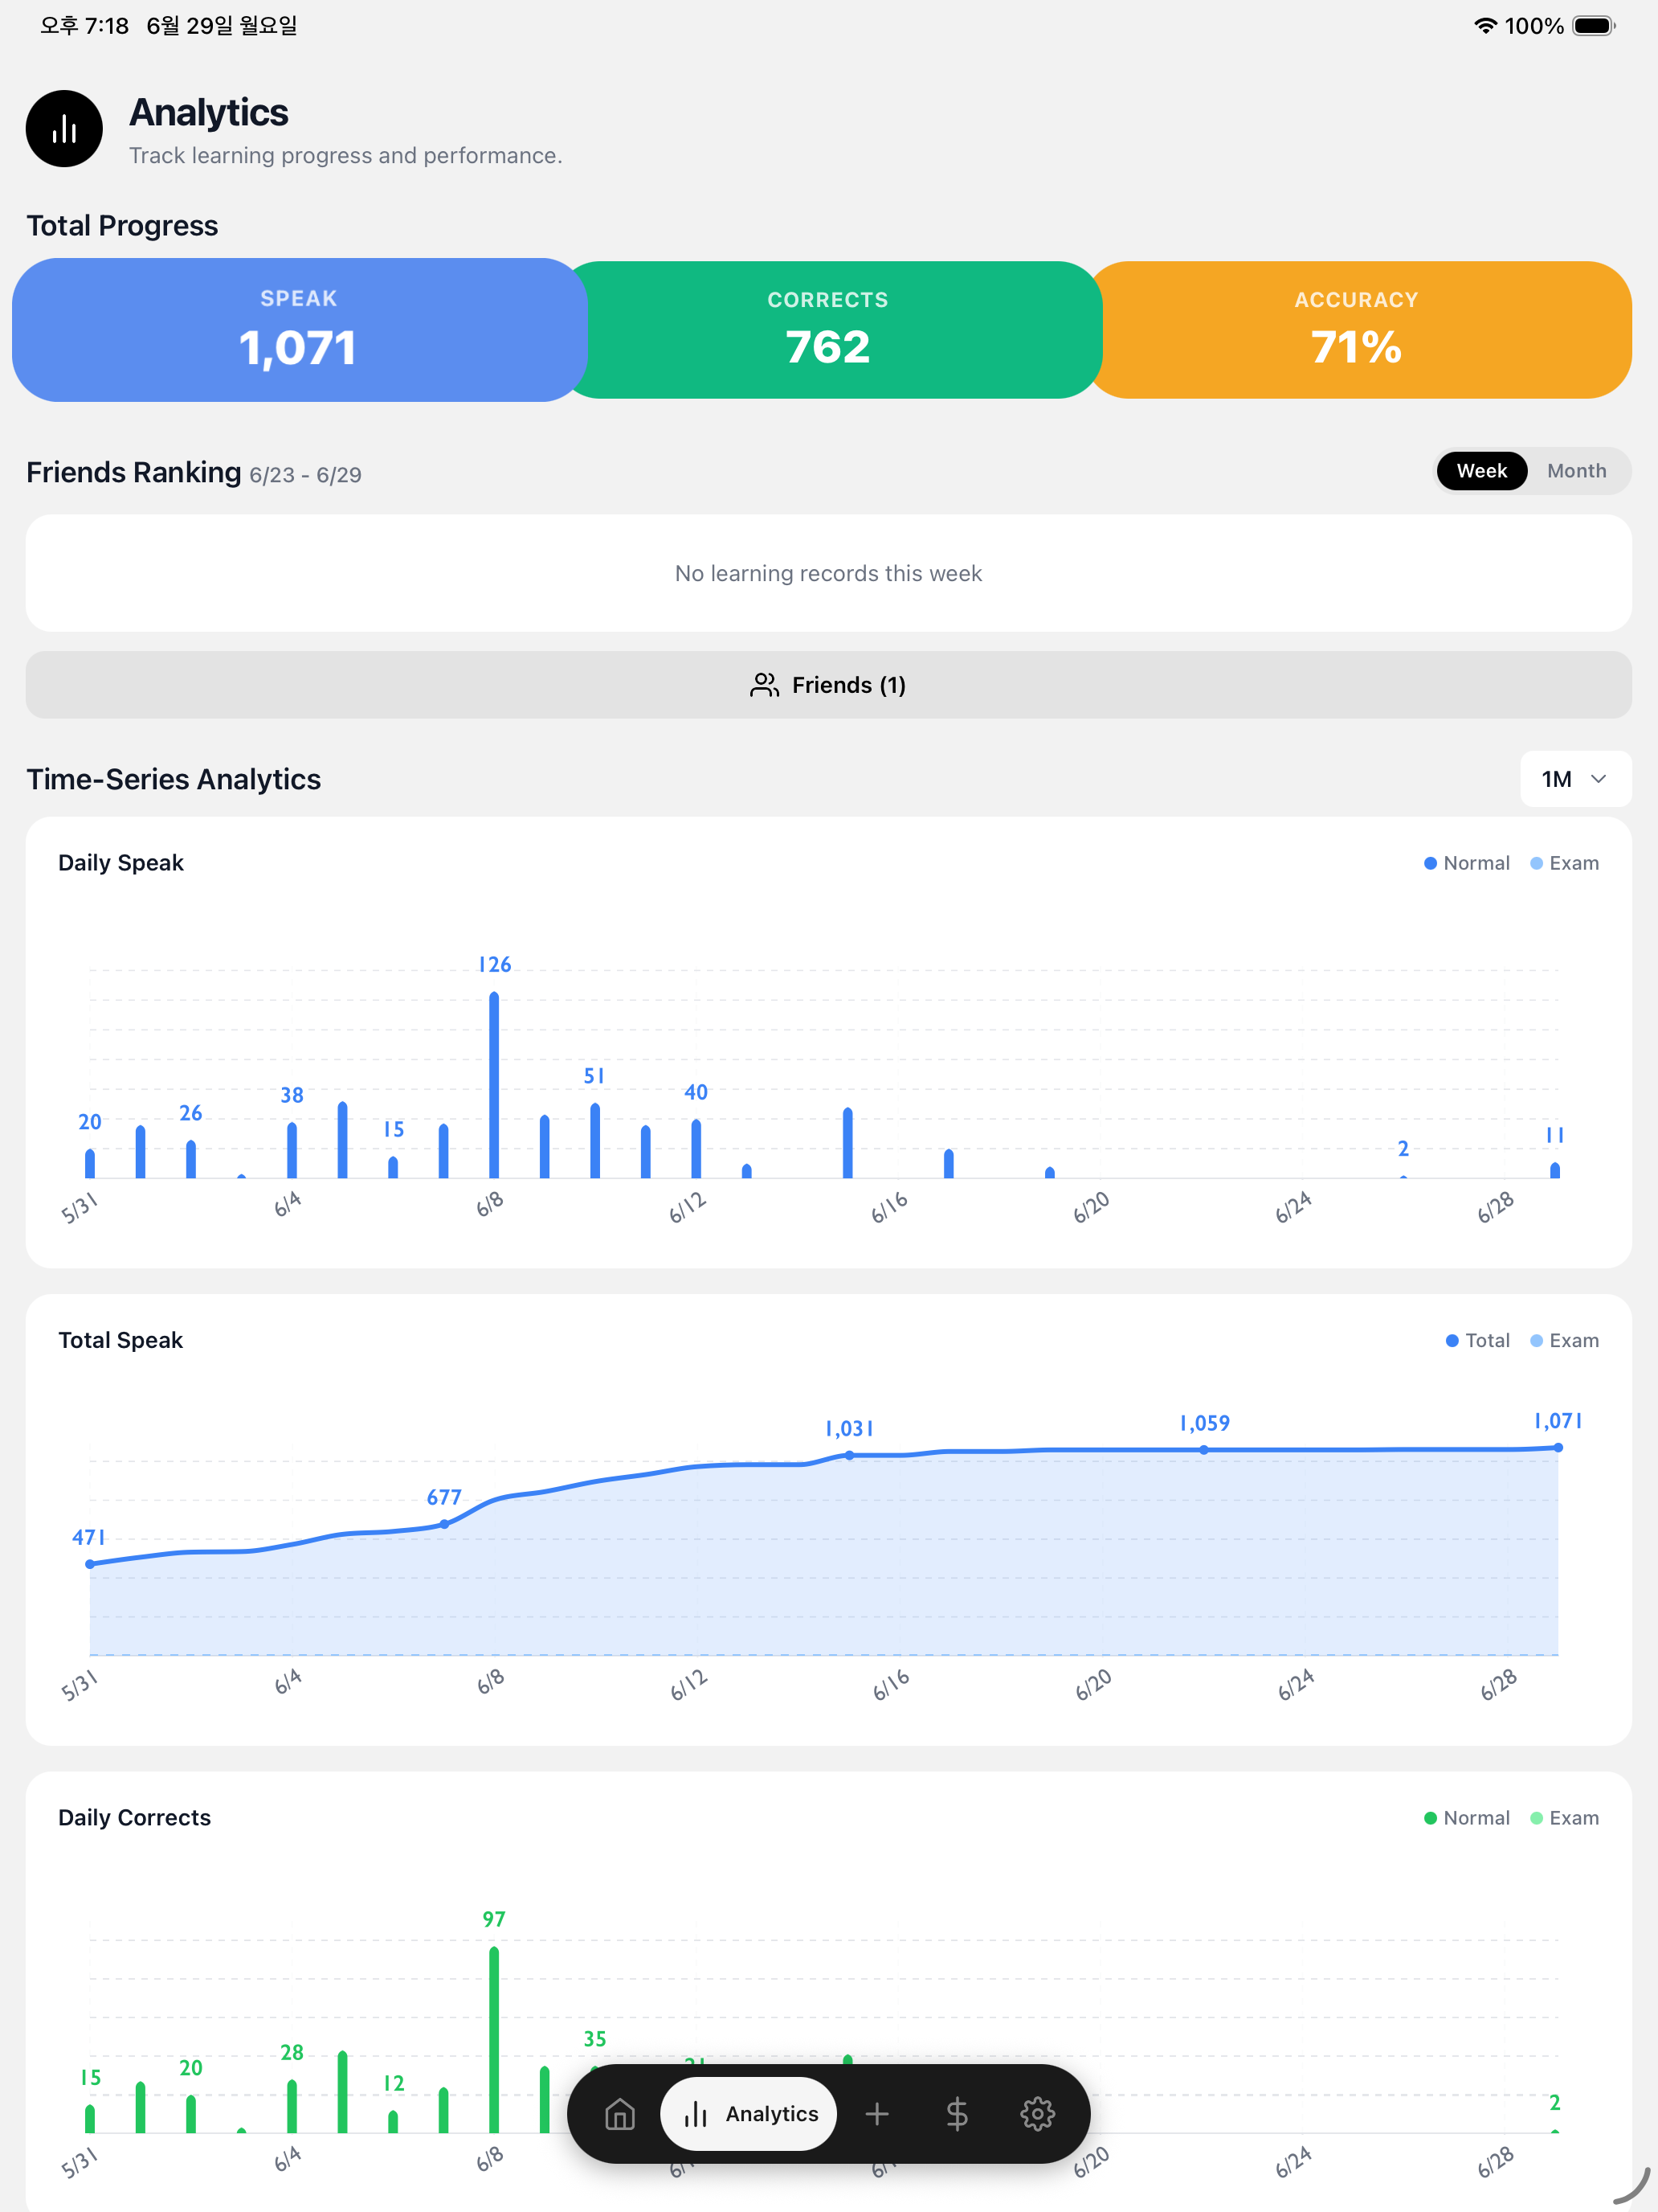The image size is (1658, 2212).
Task: Tap the SPEAK 1,071 card
Action: pyautogui.click(x=299, y=330)
